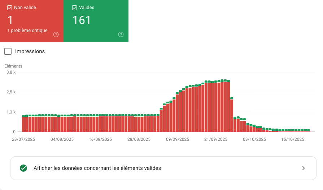Uncheck the Valides checkbox
The width and height of the screenshot is (323, 190).
pos(75,8)
